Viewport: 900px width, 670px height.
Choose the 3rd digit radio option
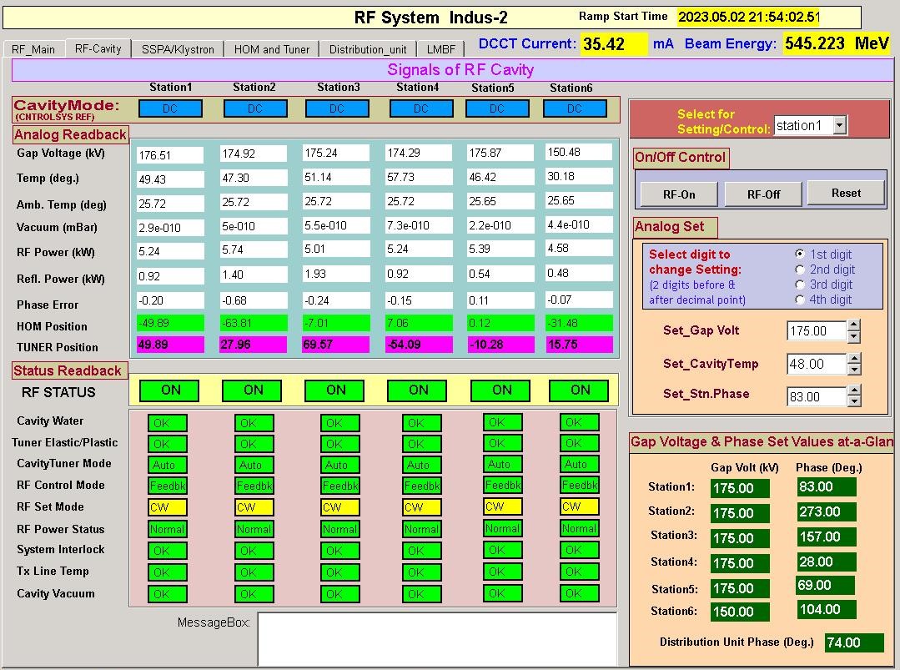[x=800, y=285]
